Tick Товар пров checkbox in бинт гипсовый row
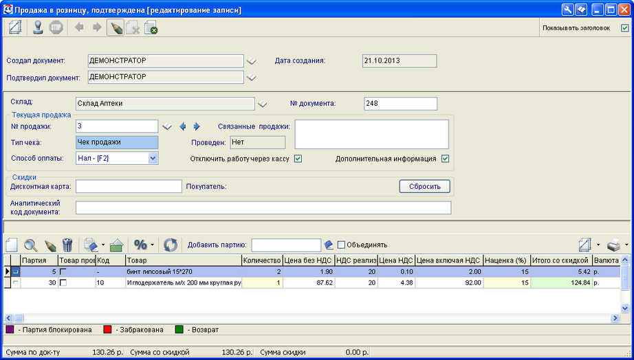The height and width of the screenshot is (360, 634). pos(63,272)
